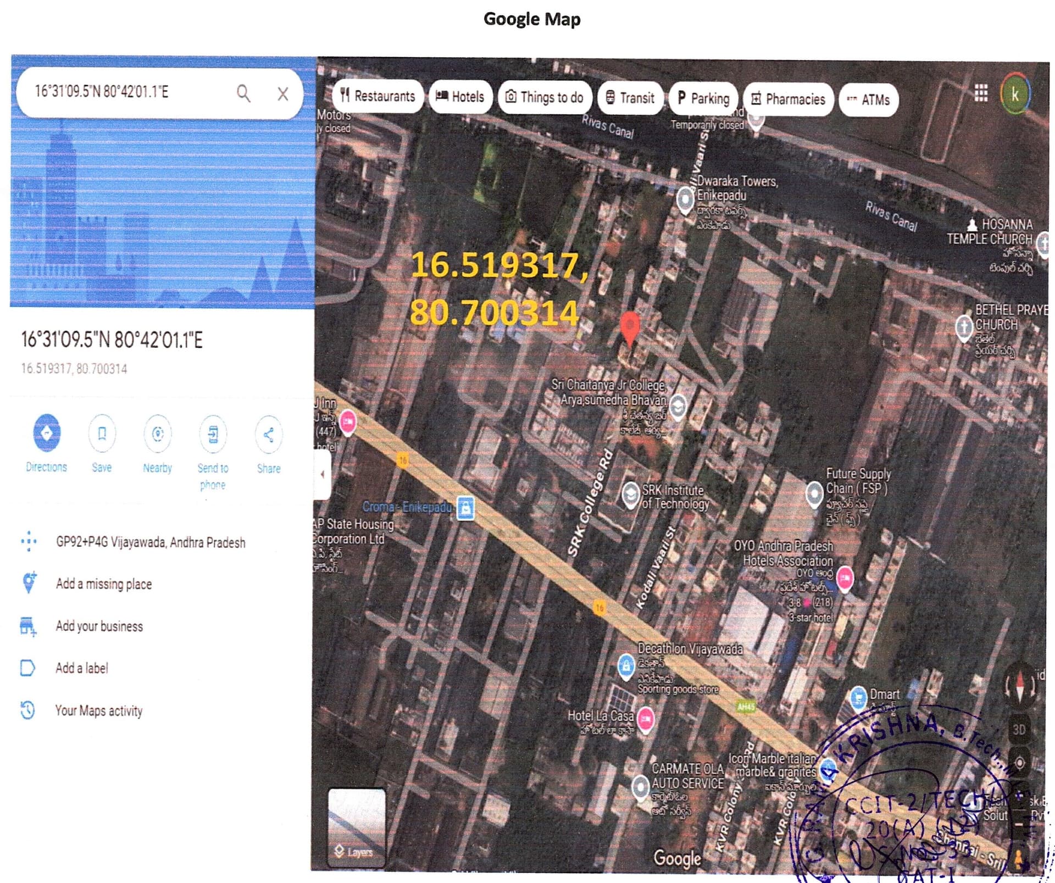Click the search magnifier icon
The width and height of the screenshot is (1055, 883).
click(243, 93)
